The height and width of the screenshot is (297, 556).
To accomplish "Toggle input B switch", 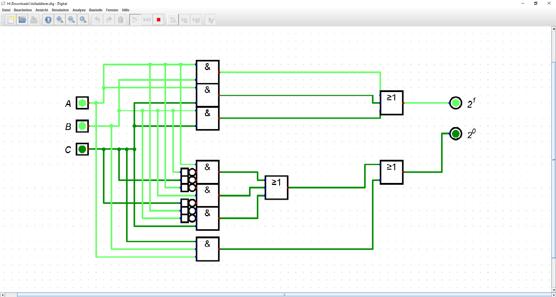I will tap(82, 126).
